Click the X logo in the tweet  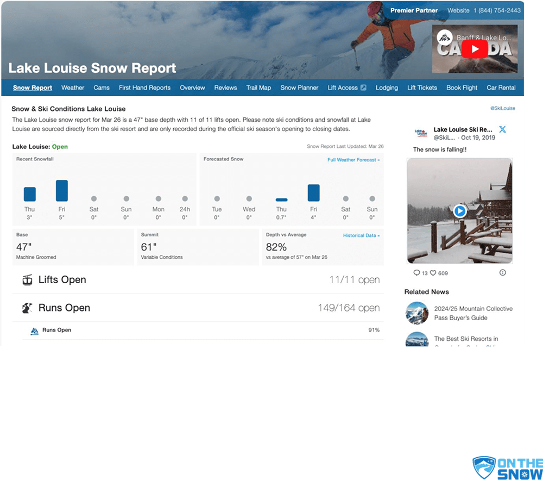click(502, 129)
